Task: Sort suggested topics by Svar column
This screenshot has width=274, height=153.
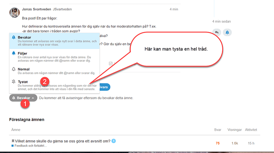Action: [x=218, y=130]
